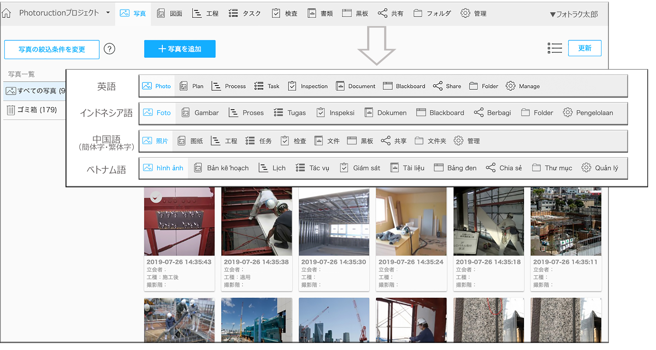Open the 書類 tab
The height and width of the screenshot is (350, 656).
[320, 13]
